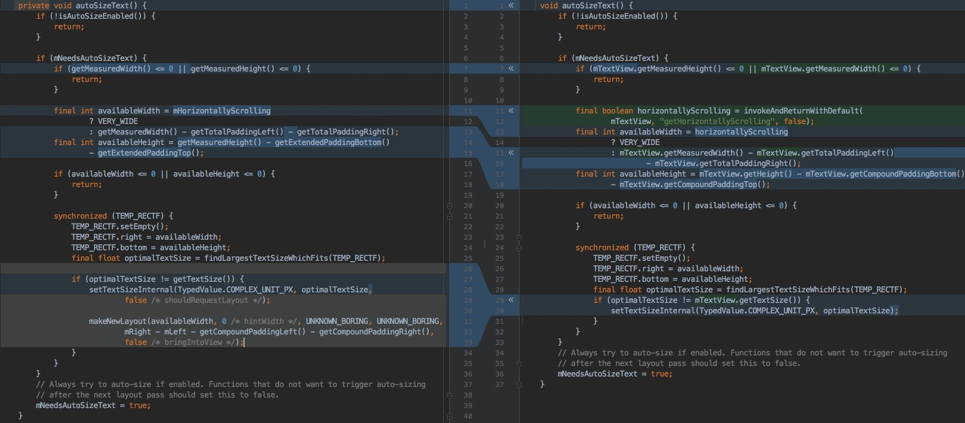Apply the change arrow at line 29
Viewport: 965px width, 423px height.
pyautogui.click(x=511, y=300)
